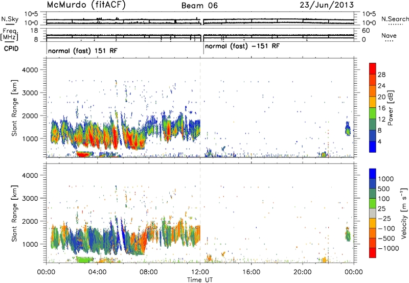Click the '16' tick on power colorbar
Viewport: 409px width, 283px height.
tap(381, 108)
